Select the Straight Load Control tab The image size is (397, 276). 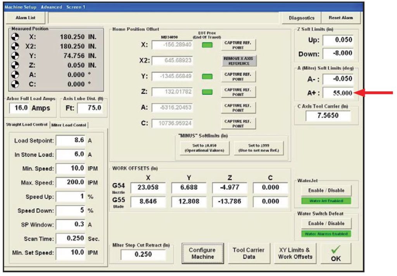(x=27, y=124)
